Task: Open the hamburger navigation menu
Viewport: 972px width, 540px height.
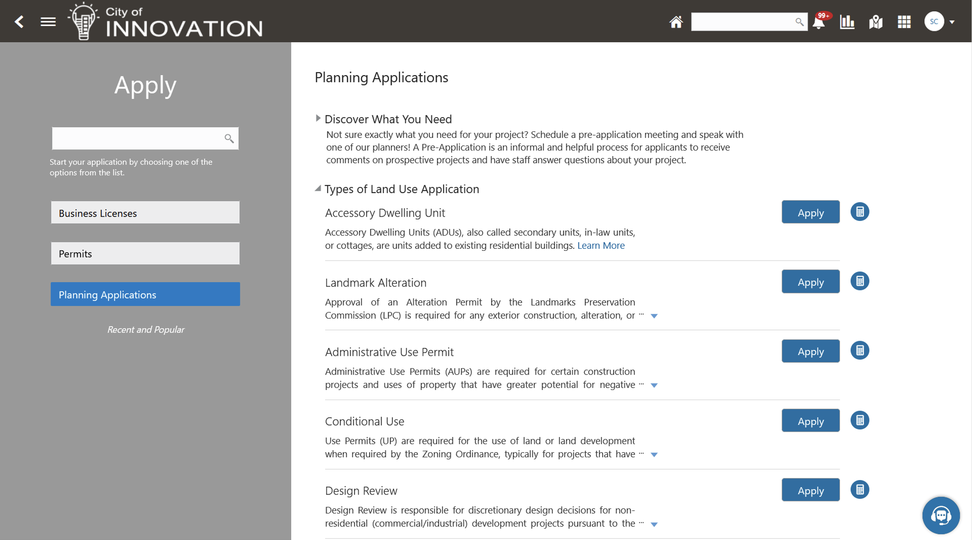Action: (x=48, y=22)
